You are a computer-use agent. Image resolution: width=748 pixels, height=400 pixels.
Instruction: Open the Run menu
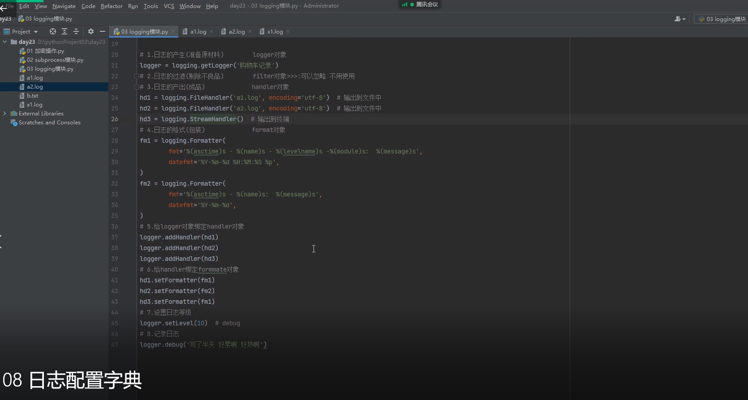(x=133, y=6)
